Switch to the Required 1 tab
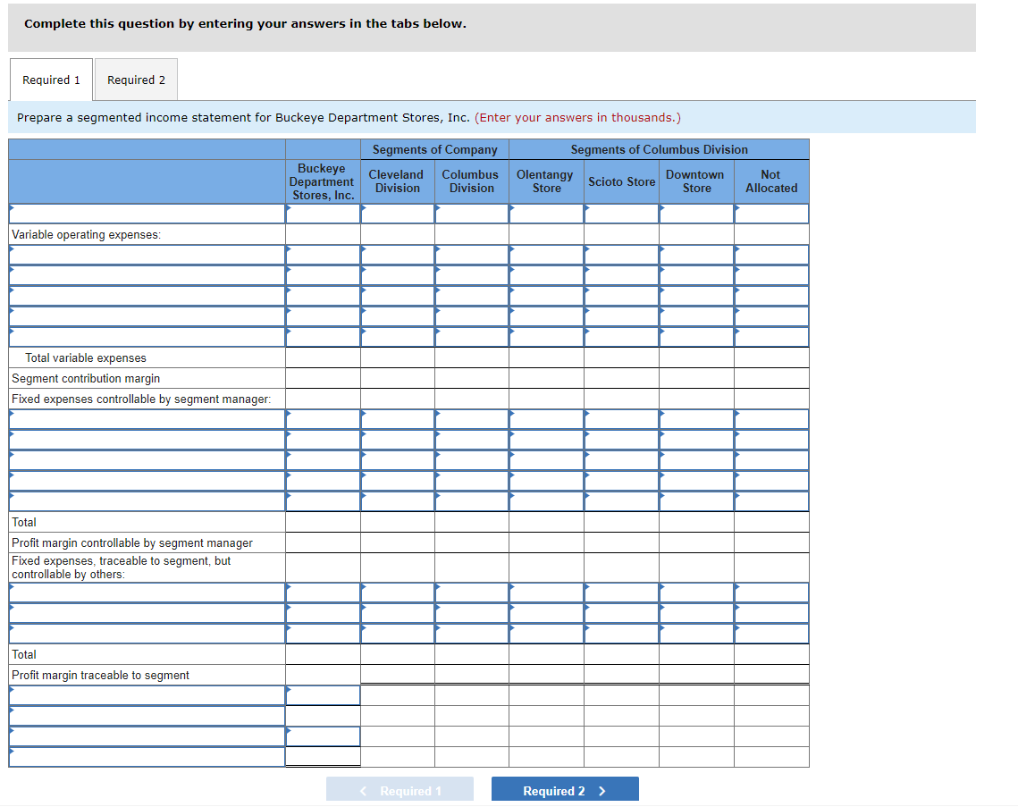 point(51,80)
